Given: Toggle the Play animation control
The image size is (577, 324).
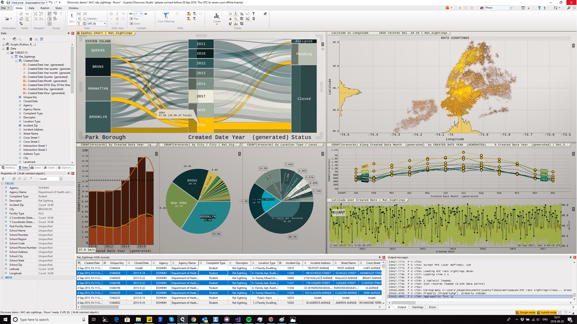Looking at the screenshot, I should [134, 19].
